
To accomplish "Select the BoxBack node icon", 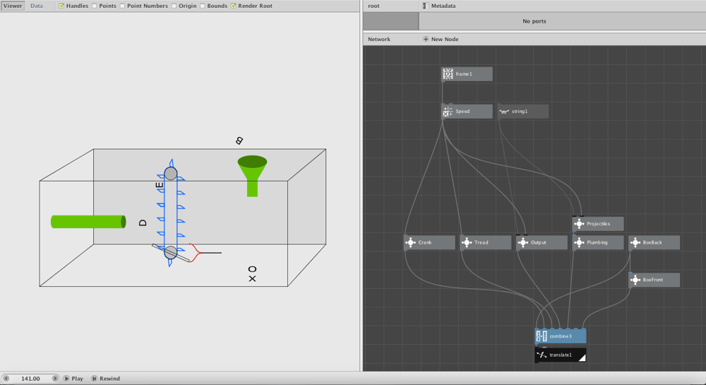I will 635,242.
